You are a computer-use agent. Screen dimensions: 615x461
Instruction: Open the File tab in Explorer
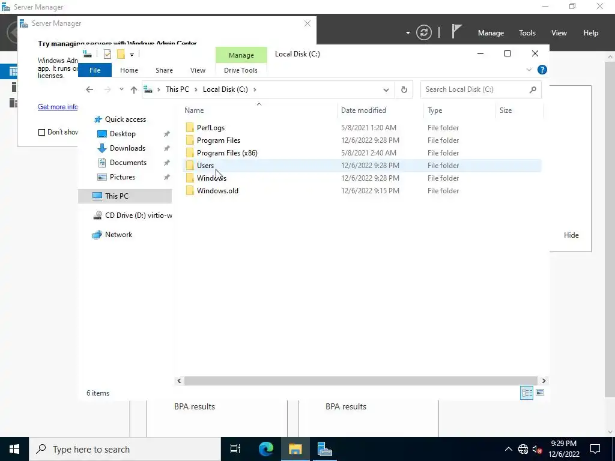coord(95,70)
